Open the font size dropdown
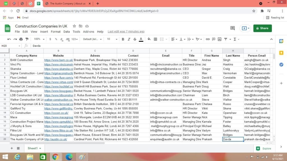 tap(112, 39)
